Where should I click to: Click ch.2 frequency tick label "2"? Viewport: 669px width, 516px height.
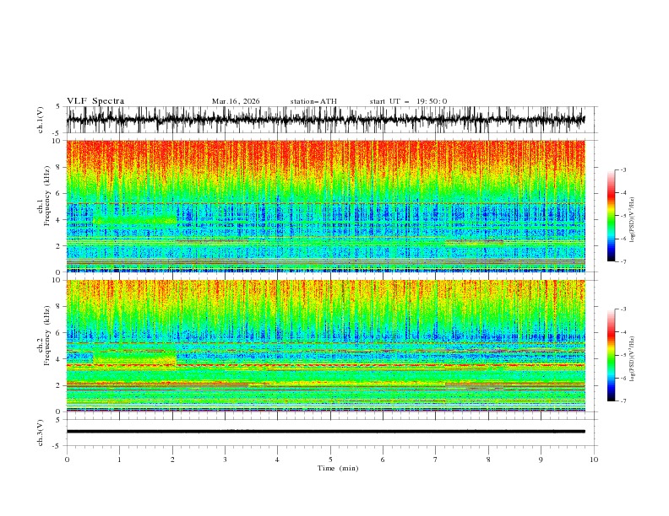[59, 385]
